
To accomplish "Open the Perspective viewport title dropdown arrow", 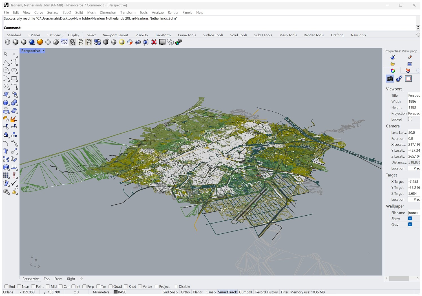I will point(43,51).
